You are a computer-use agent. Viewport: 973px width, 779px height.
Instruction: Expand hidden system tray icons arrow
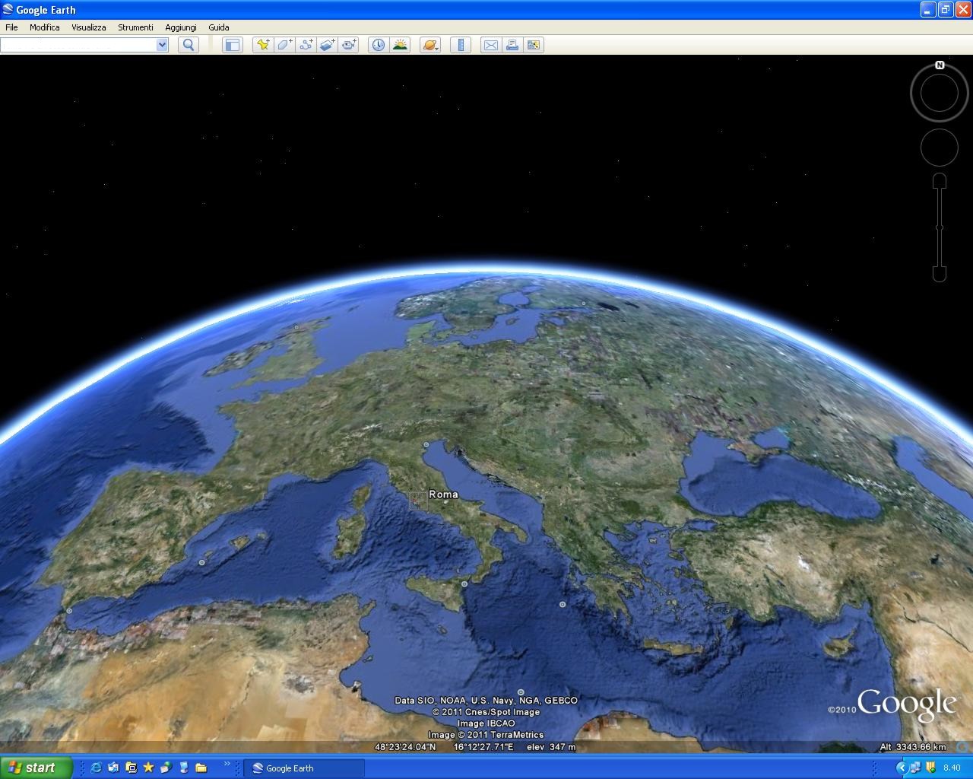coord(902,768)
